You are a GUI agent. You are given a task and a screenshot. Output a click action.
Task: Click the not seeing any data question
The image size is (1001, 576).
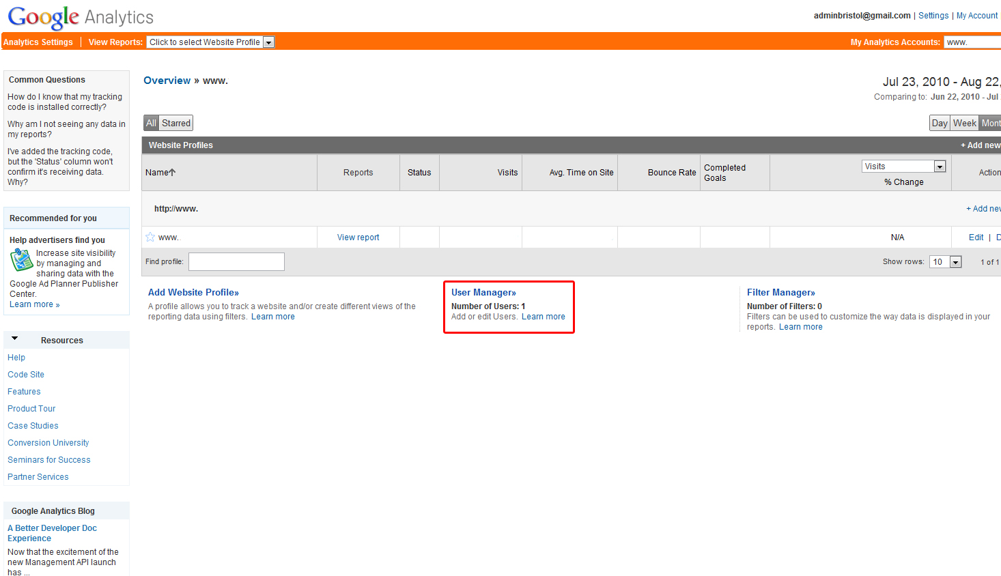[x=66, y=129]
